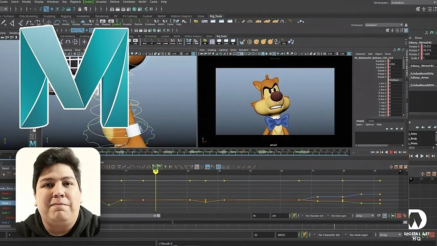Click the lock icon in the status line
This screenshot has width=437, height=246.
point(80,9)
